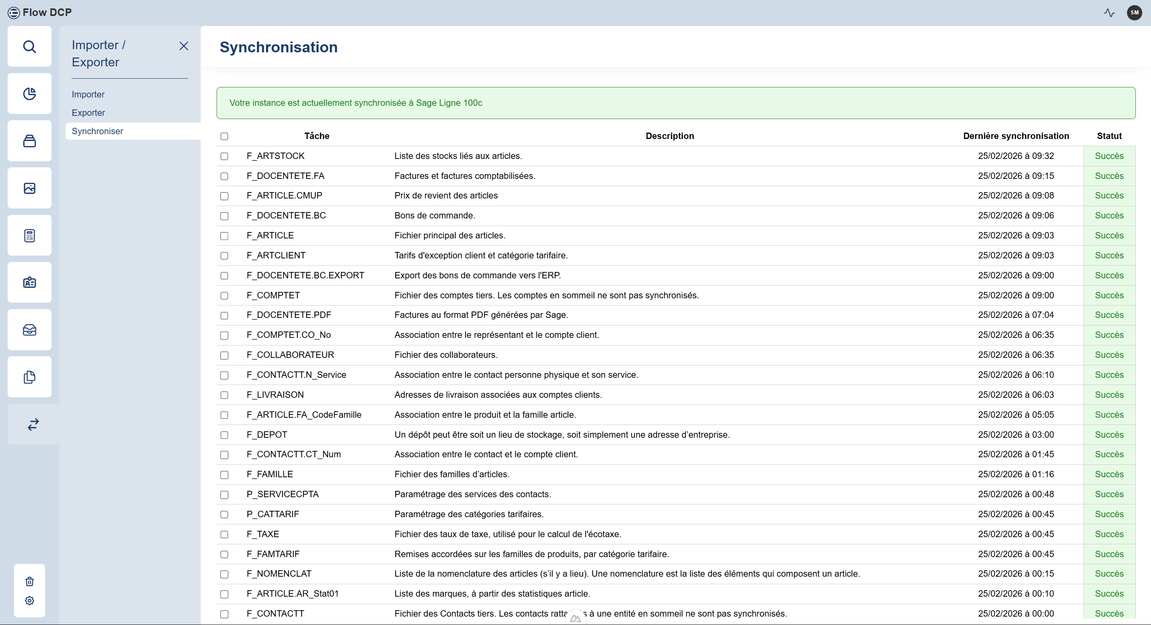The image size is (1151, 625).
Task: Open the documents copy sidebar icon
Action: click(30, 377)
